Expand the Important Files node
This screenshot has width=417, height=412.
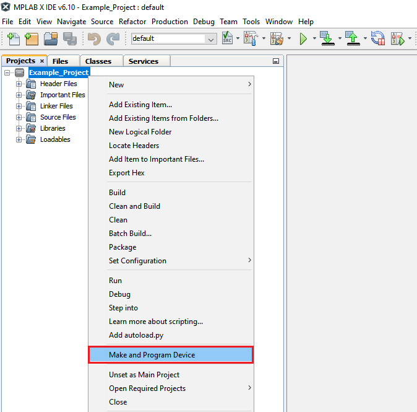pyautogui.click(x=19, y=95)
